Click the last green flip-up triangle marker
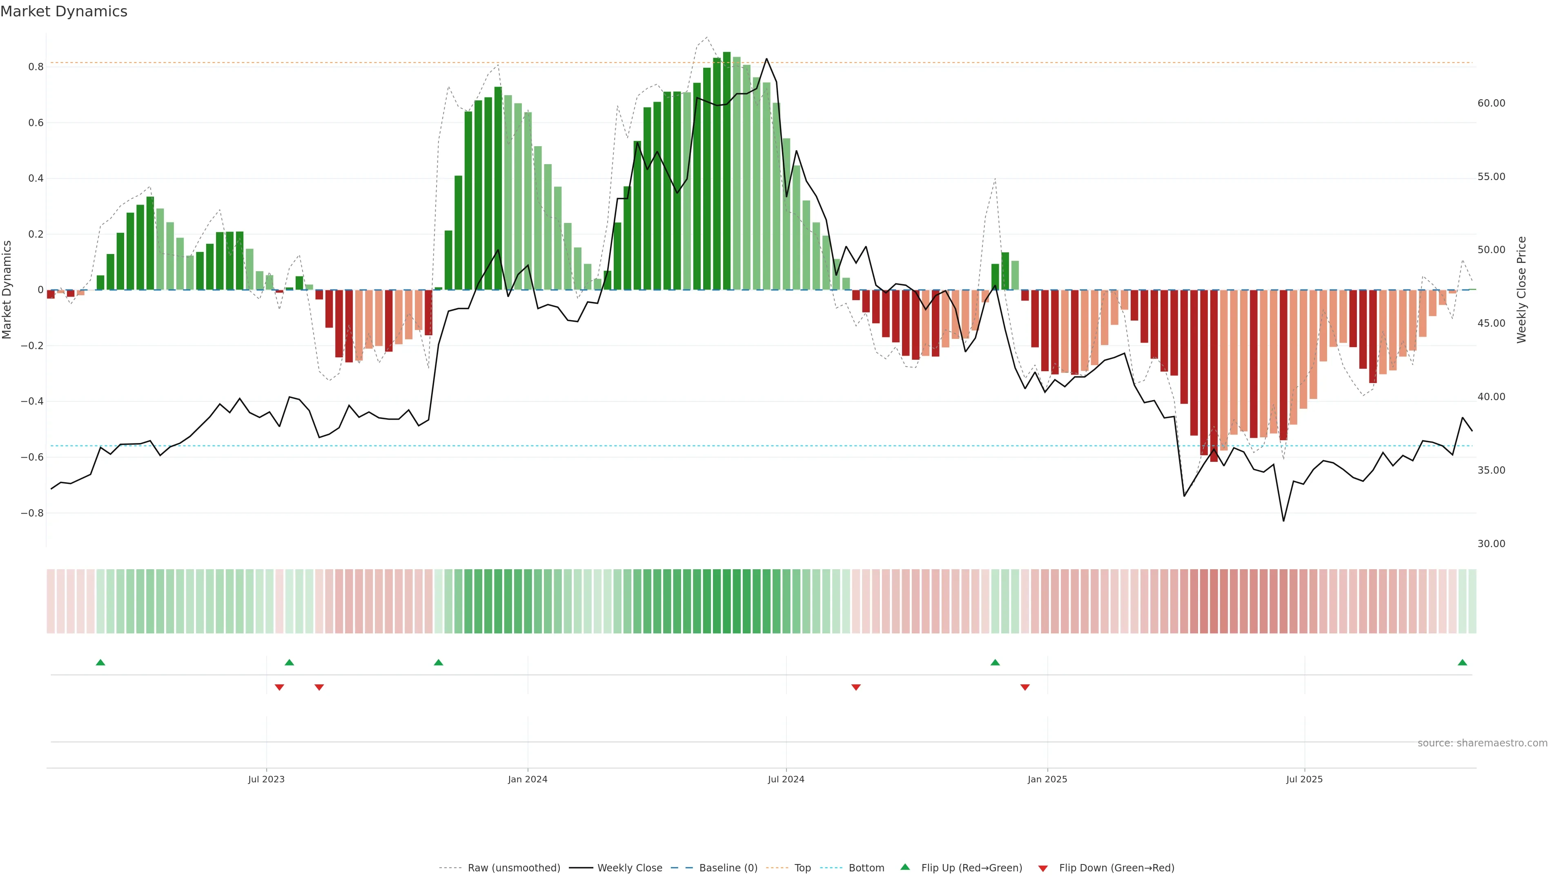 pos(1462,662)
